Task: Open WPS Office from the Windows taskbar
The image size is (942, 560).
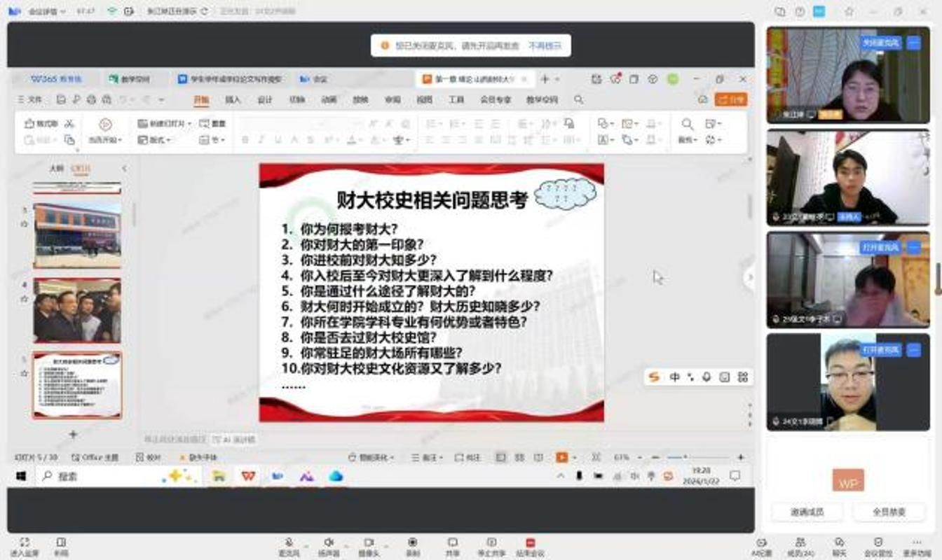Action: (x=248, y=476)
